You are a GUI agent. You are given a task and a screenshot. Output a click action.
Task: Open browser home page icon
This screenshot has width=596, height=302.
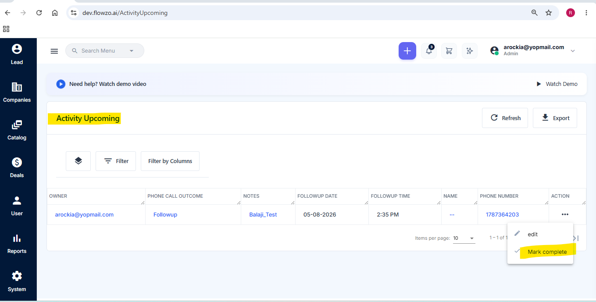click(55, 13)
